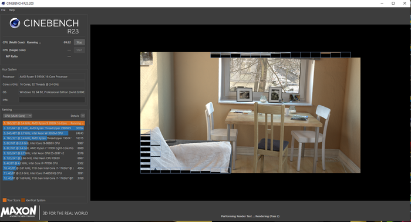Select the Threadripper 2990WX ranking row
Screen dimensions: 411x222
pos(43,128)
